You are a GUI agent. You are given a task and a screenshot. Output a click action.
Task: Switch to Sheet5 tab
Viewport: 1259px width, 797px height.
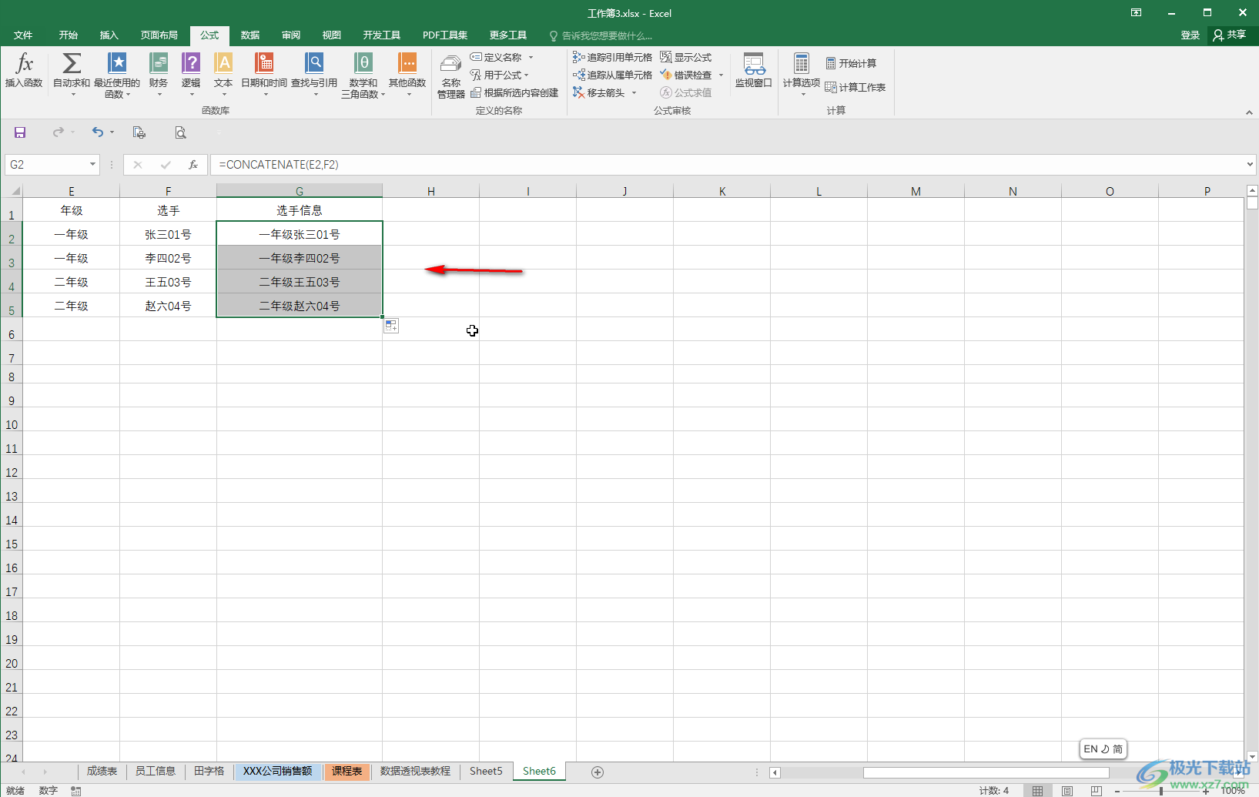click(x=486, y=772)
